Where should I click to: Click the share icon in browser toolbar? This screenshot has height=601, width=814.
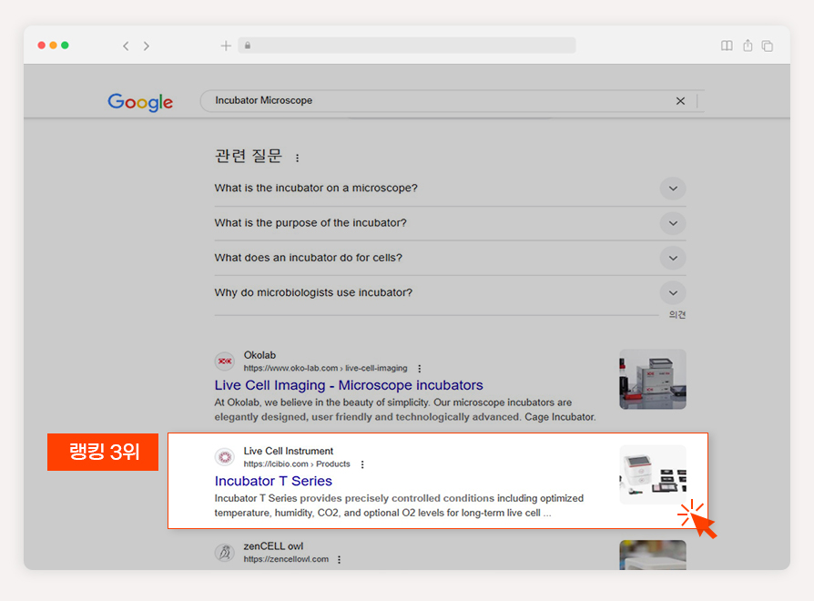tap(748, 46)
